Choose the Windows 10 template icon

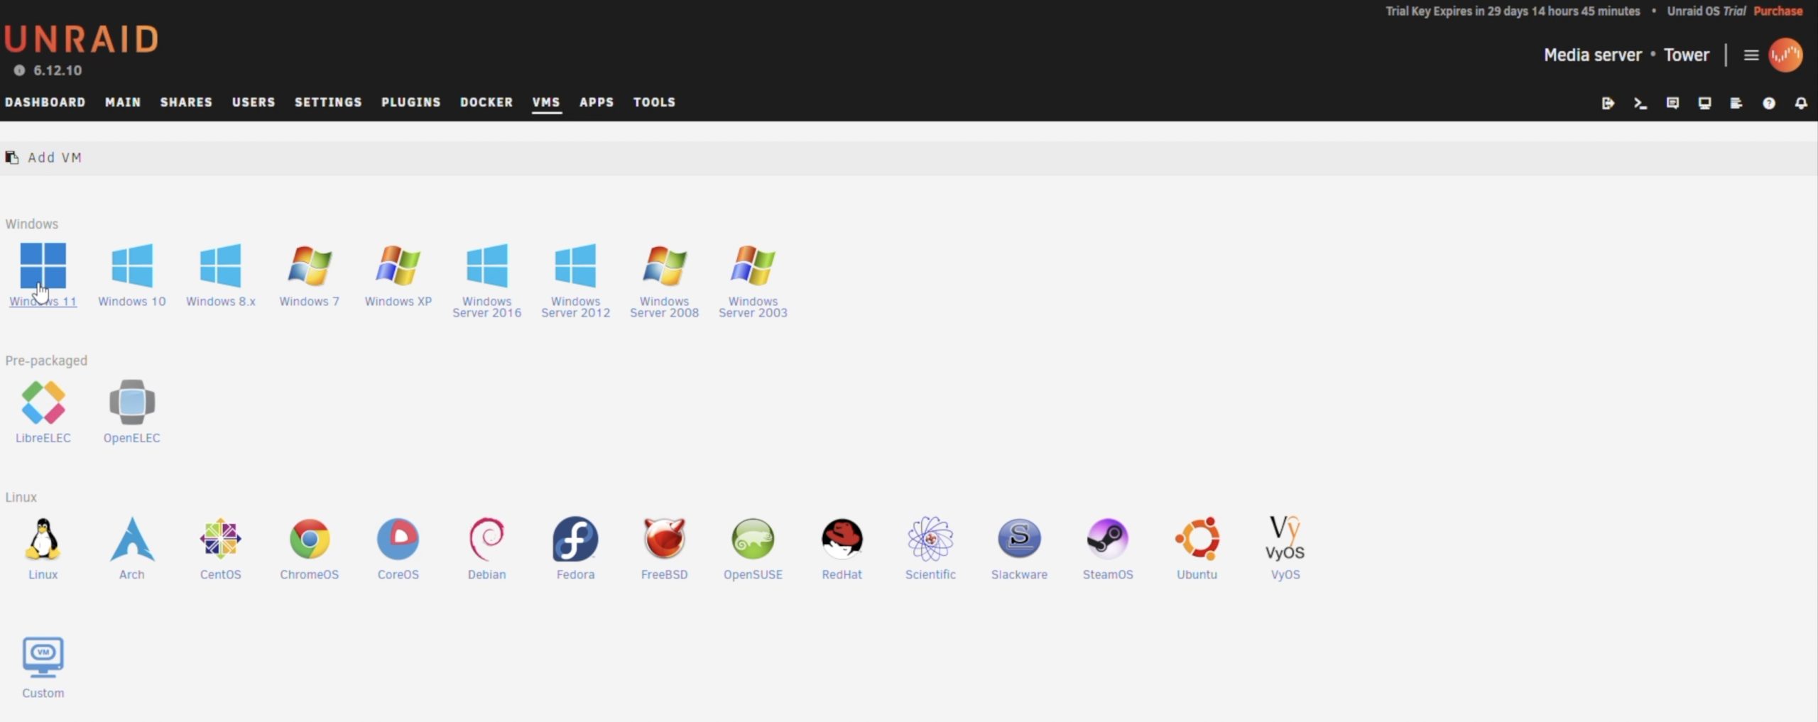131,266
